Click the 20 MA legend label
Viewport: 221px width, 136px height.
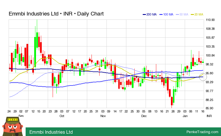coord(199,14)
